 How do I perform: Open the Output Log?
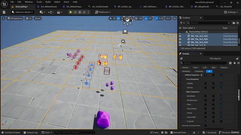31,132
